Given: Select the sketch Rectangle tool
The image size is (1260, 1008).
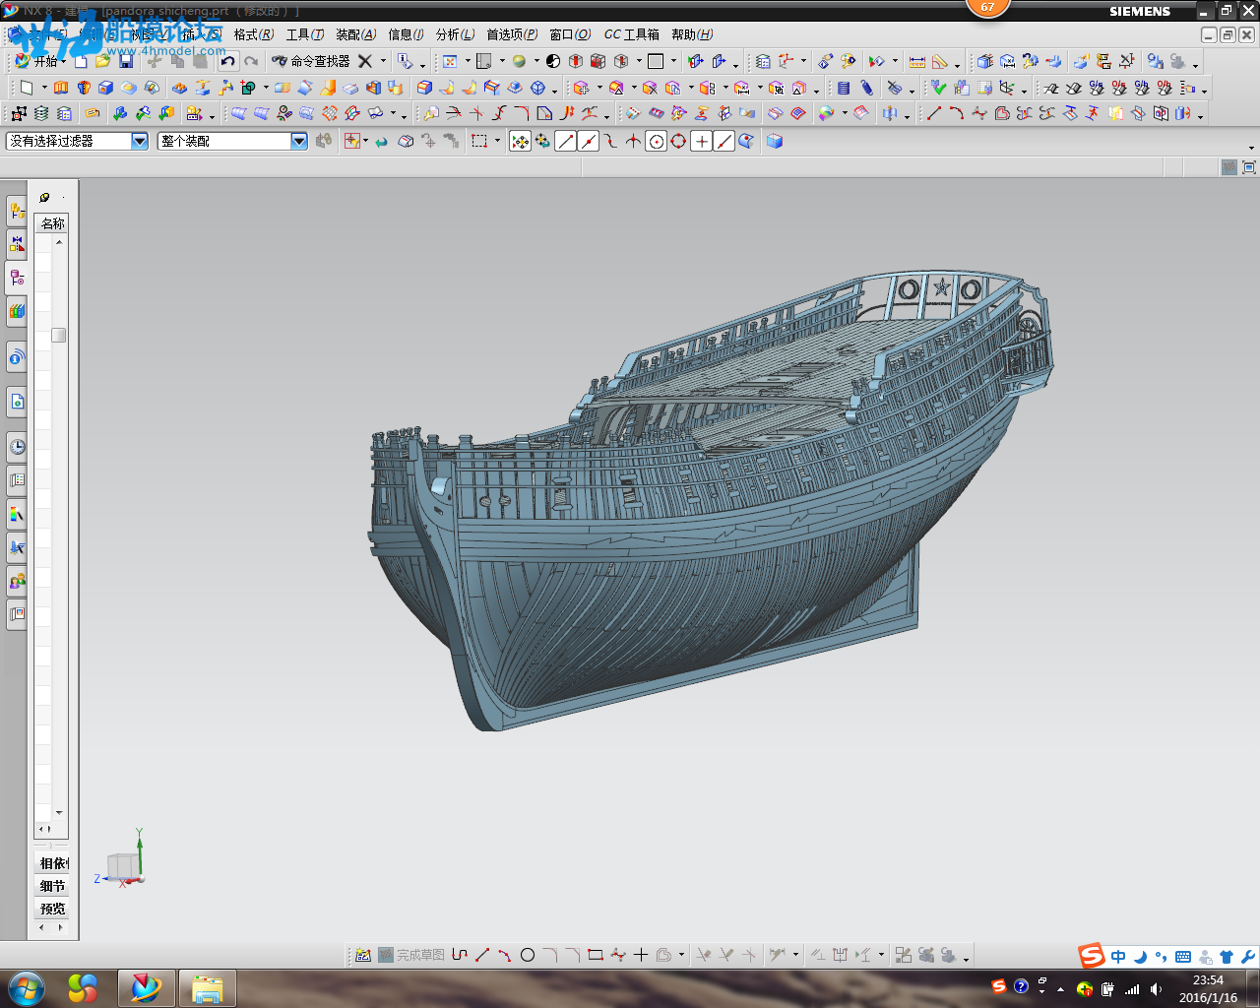Looking at the screenshot, I should pos(596,955).
